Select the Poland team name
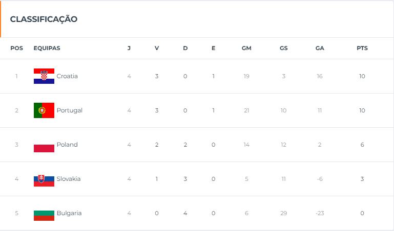This screenshot has width=394, height=231. pos(67,145)
